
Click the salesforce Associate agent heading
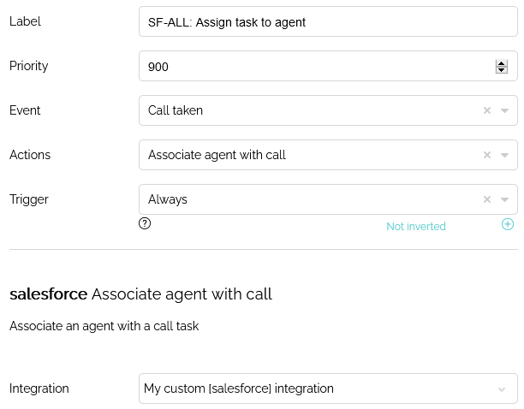[x=140, y=294]
